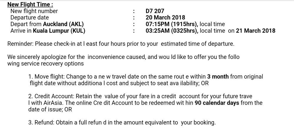Image resolution: width=294 pixels, height=128 pixels.
Task: Click the bold text "Auckland (AKL)"
Action: coord(63,24)
